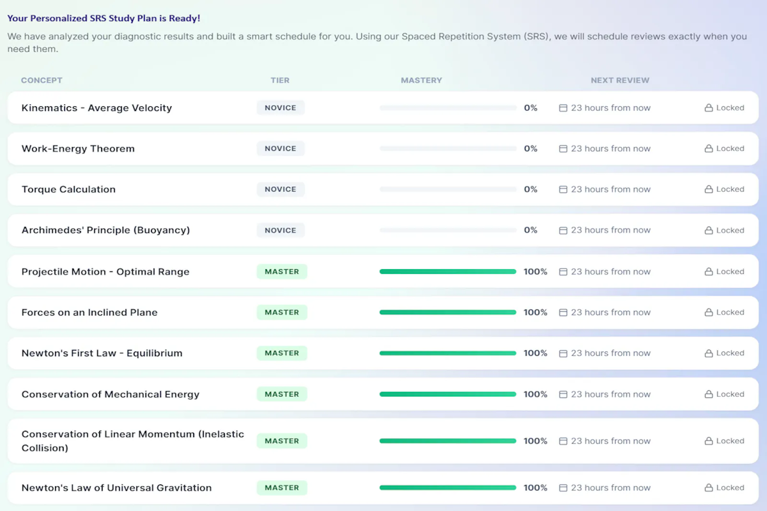Click the MASTER badge for Conservation of Linear Momentum
Viewport: 767px width, 511px height.
pyautogui.click(x=282, y=441)
